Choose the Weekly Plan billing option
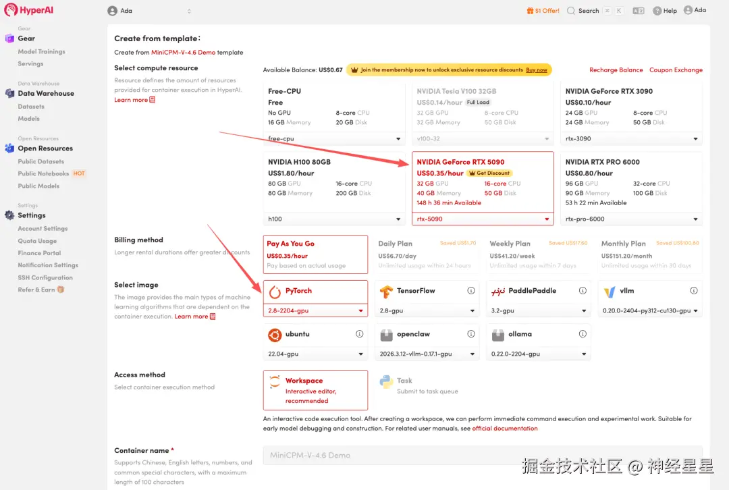729x490 pixels. pyautogui.click(x=539, y=254)
